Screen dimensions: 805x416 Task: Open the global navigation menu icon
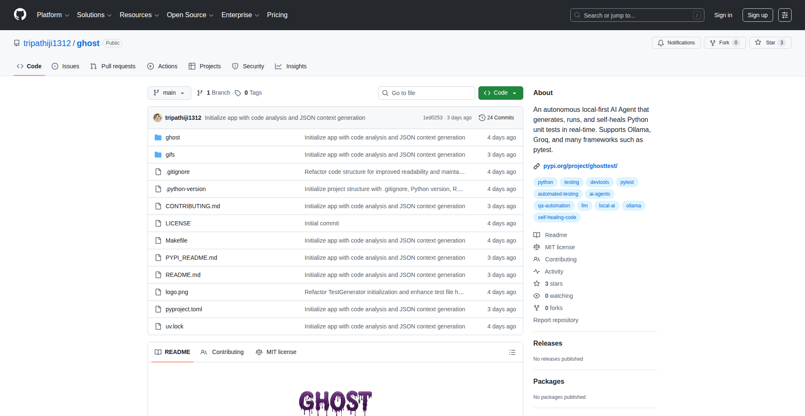tap(784, 15)
